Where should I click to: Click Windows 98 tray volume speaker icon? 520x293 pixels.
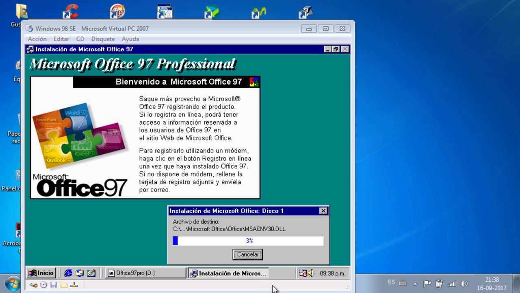[311, 273]
